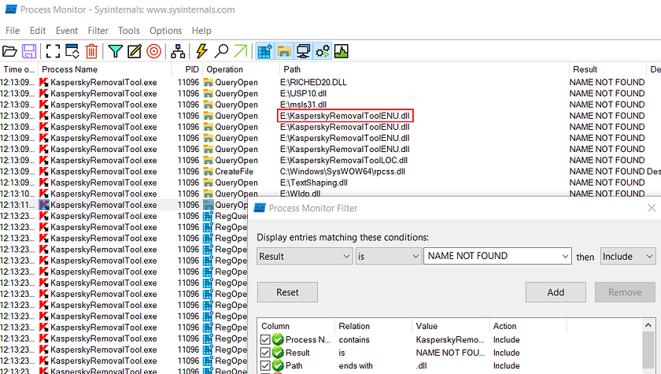
Task: Open the Filter funnel icon
Action: click(x=115, y=51)
